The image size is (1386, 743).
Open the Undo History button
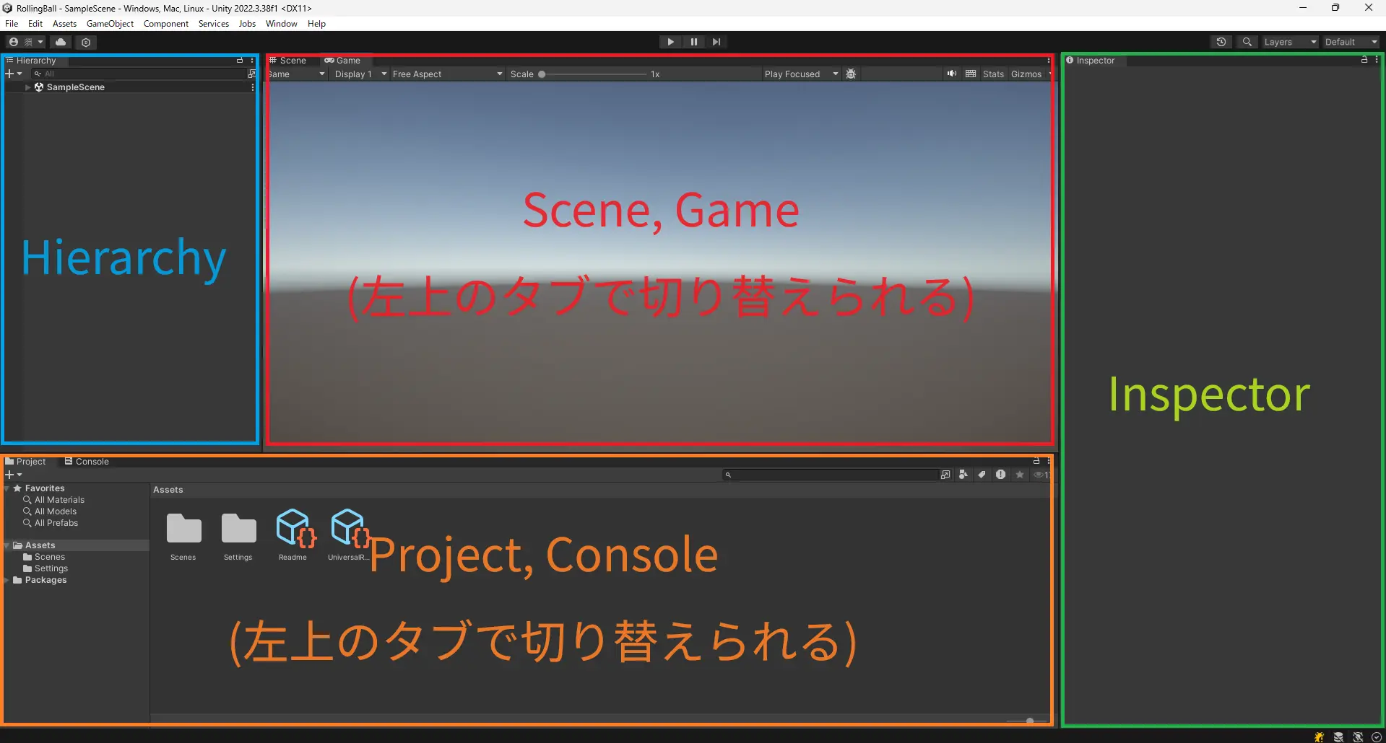[x=1221, y=42]
